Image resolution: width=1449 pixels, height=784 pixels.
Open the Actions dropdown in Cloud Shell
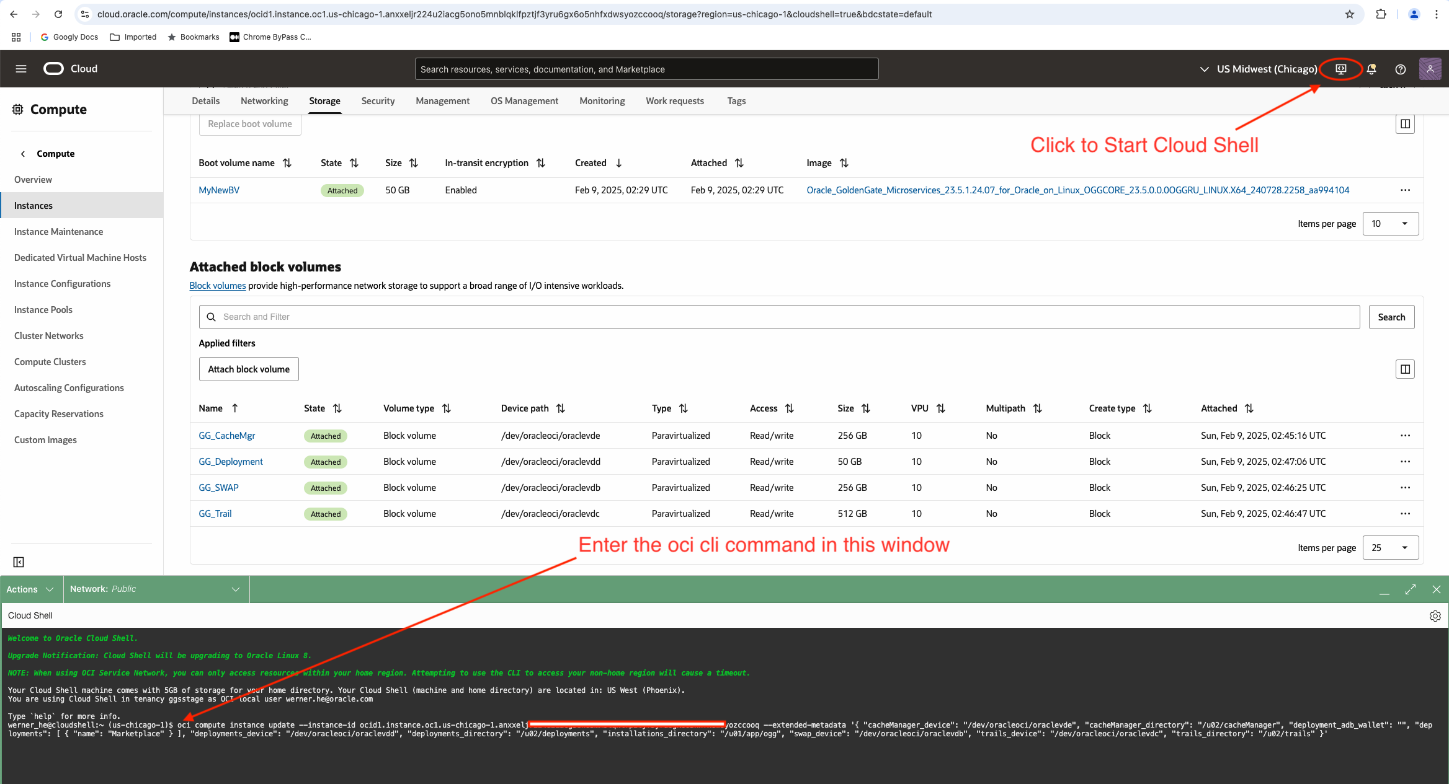tap(30, 589)
